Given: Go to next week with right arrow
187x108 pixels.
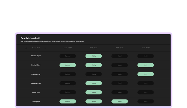Looking at the screenshot, I should tap(45, 48).
